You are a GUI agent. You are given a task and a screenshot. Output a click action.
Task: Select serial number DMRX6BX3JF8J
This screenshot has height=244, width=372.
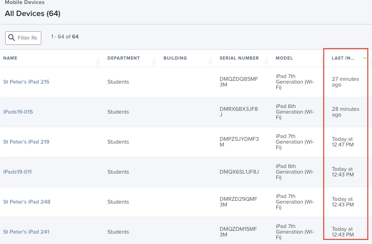tap(239, 112)
